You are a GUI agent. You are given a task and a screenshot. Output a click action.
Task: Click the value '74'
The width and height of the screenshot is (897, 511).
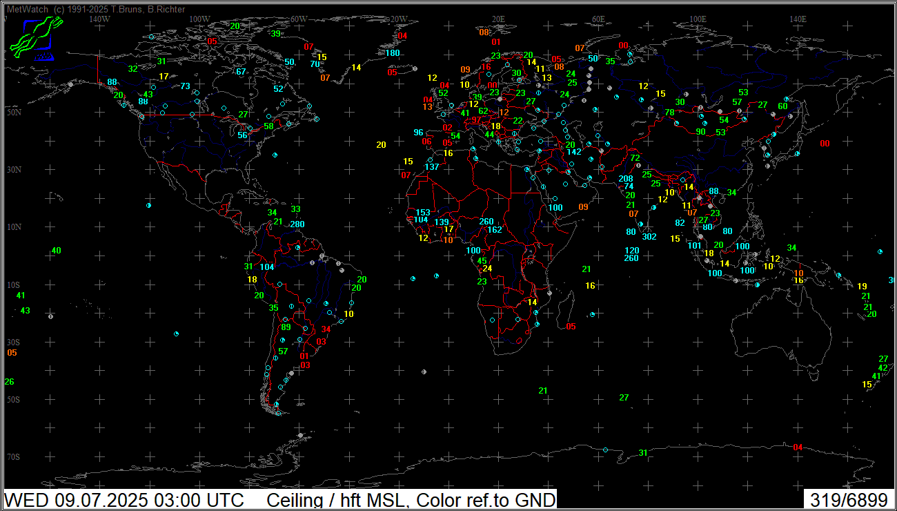click(629, 187)
